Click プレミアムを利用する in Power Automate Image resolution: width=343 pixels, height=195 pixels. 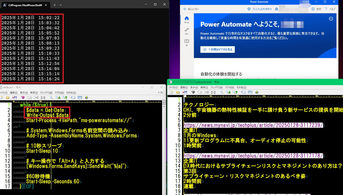260,9
